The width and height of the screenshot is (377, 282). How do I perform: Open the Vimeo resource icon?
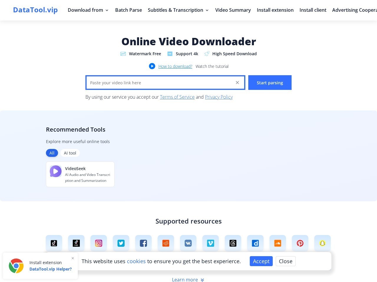[211, 243]
